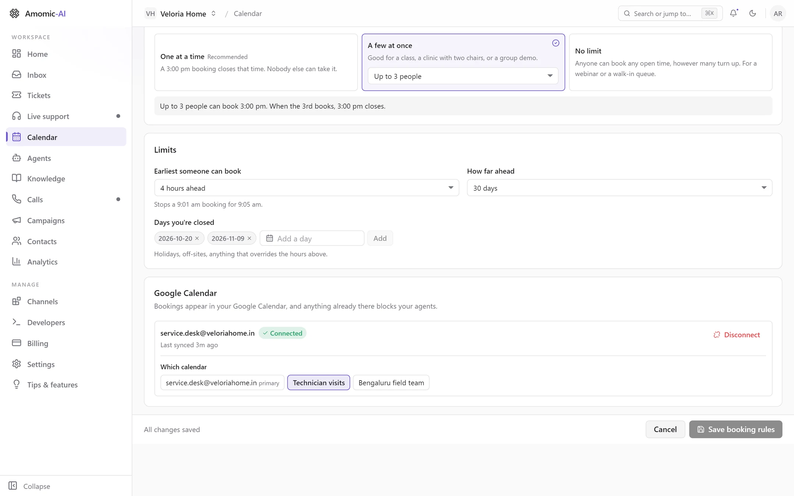
Task: Click the Tips & features lightbulb icon
Action: pos(17,384)
